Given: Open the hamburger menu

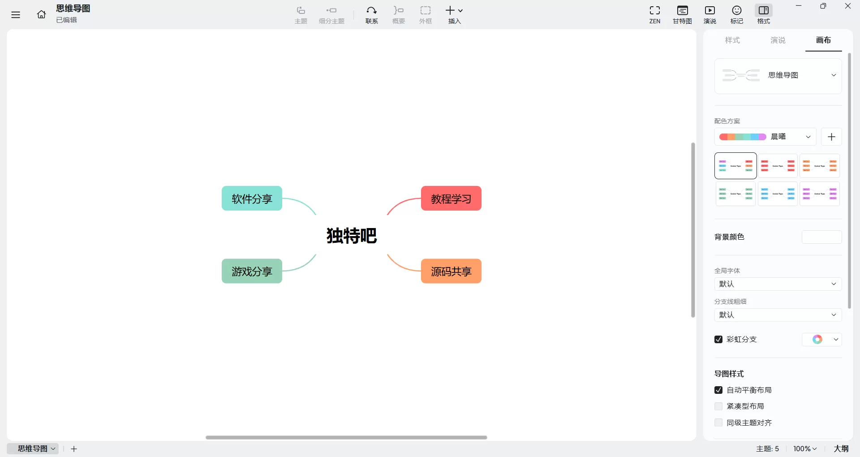Looking at the screenshot, I should click(16, 14).
